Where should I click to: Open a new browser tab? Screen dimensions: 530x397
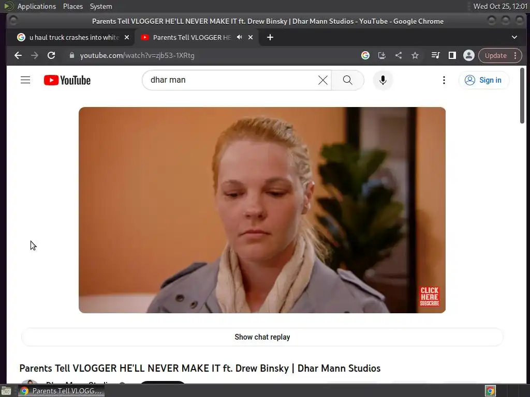click(x=270, y=37)
